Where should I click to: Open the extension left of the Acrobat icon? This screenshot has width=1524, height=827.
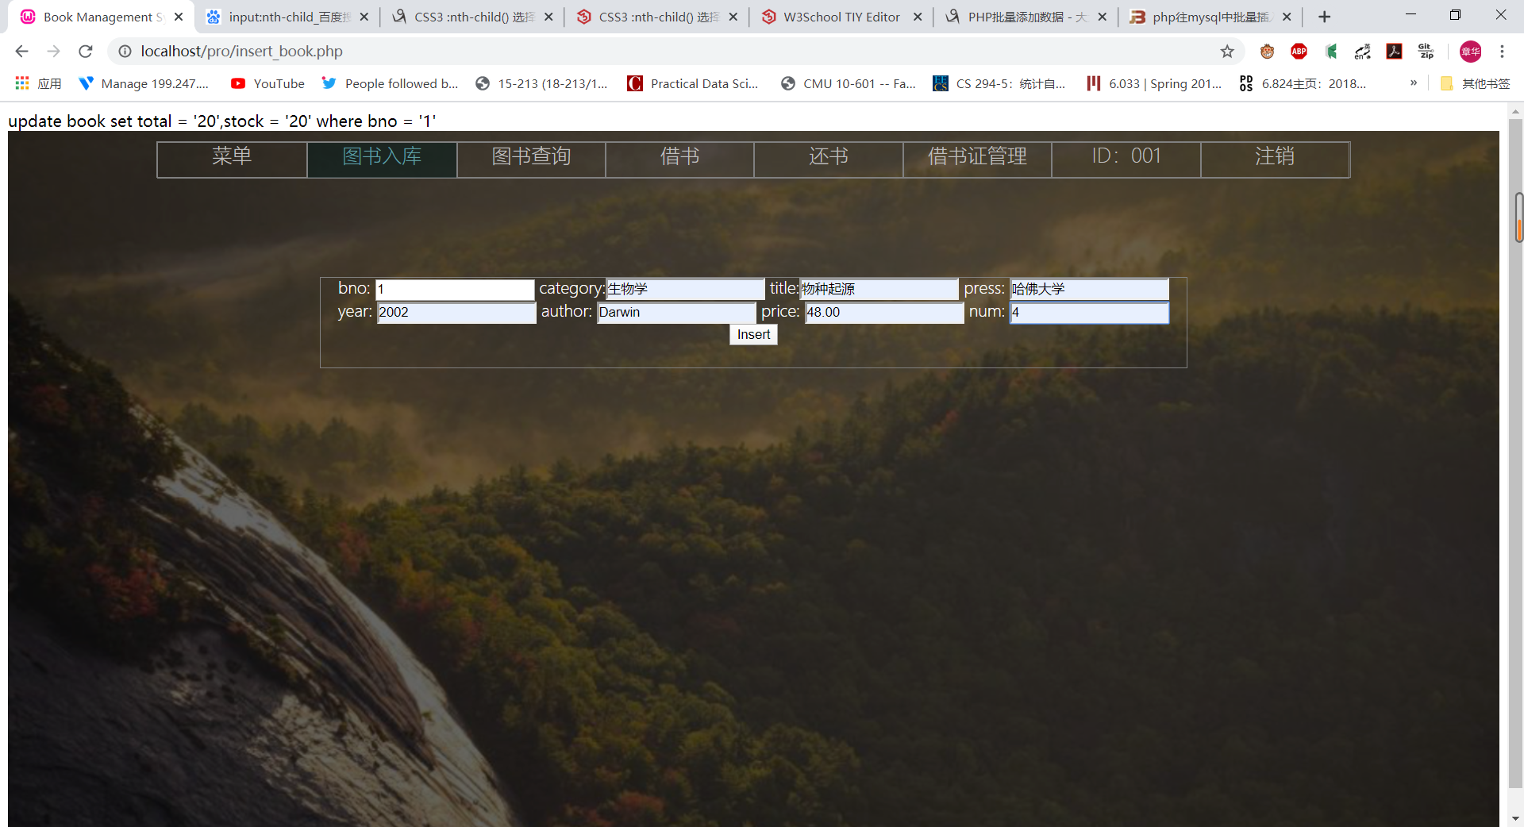pos(1363,52)
